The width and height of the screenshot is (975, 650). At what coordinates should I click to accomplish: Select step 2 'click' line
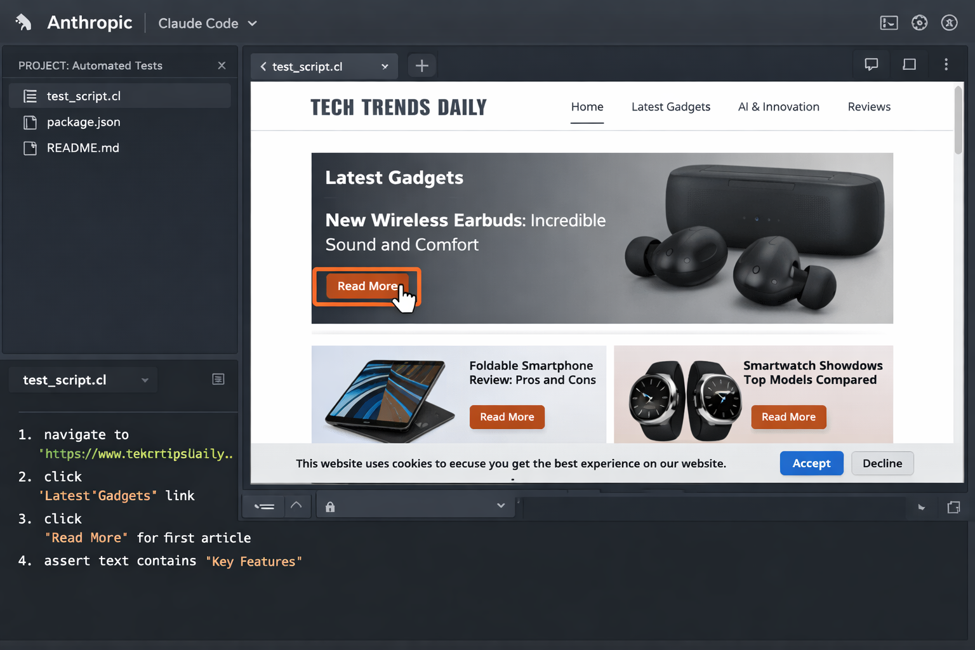[50, 477]
